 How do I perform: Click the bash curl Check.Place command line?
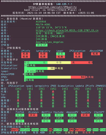tap(52, 10)
